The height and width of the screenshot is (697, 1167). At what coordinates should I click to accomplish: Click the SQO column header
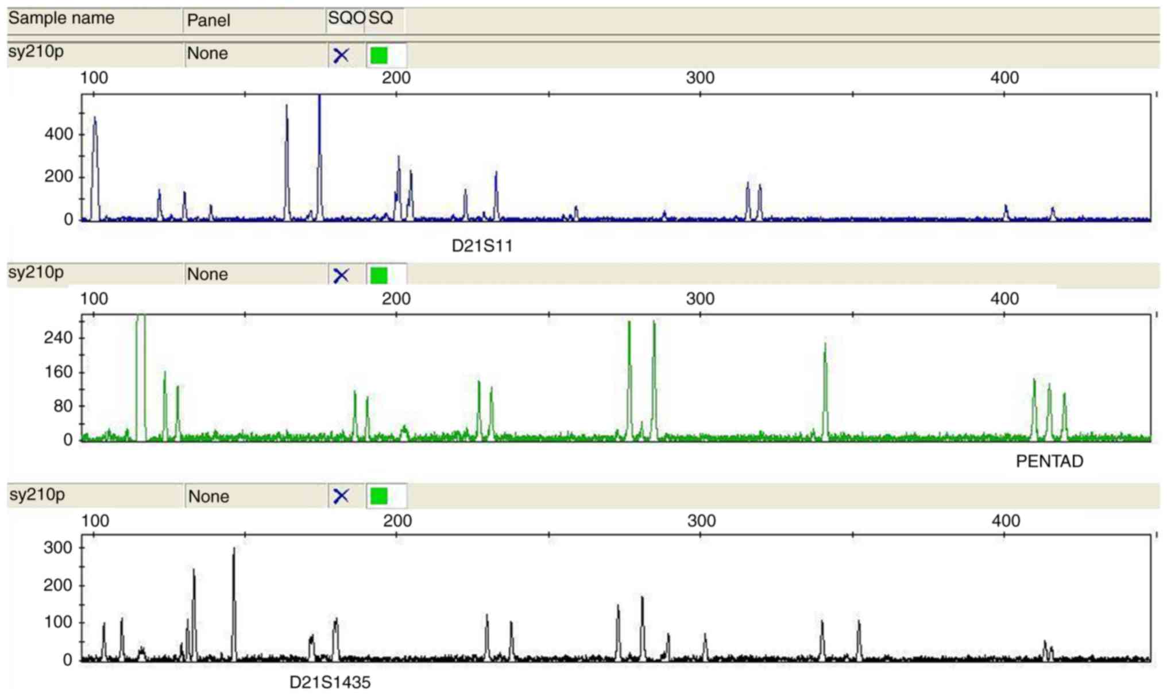(x=346, y=18)
